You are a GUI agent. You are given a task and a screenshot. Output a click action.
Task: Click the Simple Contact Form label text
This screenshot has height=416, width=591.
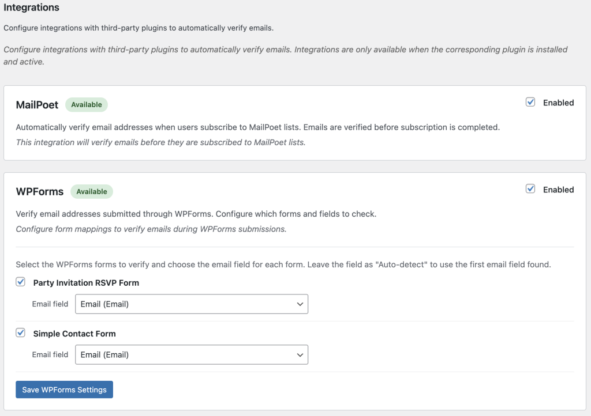coord(74,334)
